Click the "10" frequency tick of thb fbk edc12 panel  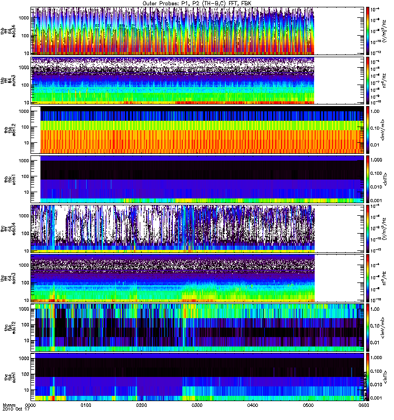pyautogui.click(x=27, y=143)
